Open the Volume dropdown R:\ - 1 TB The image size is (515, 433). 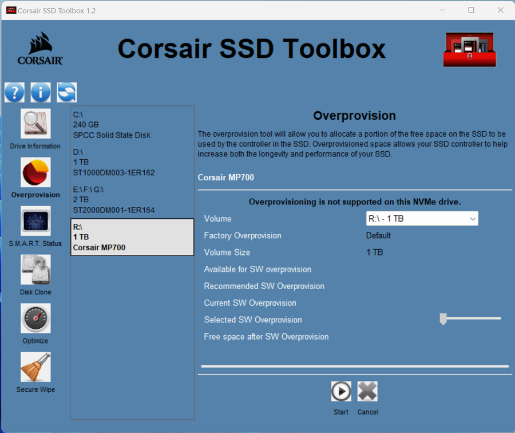(x=422, y=219)
